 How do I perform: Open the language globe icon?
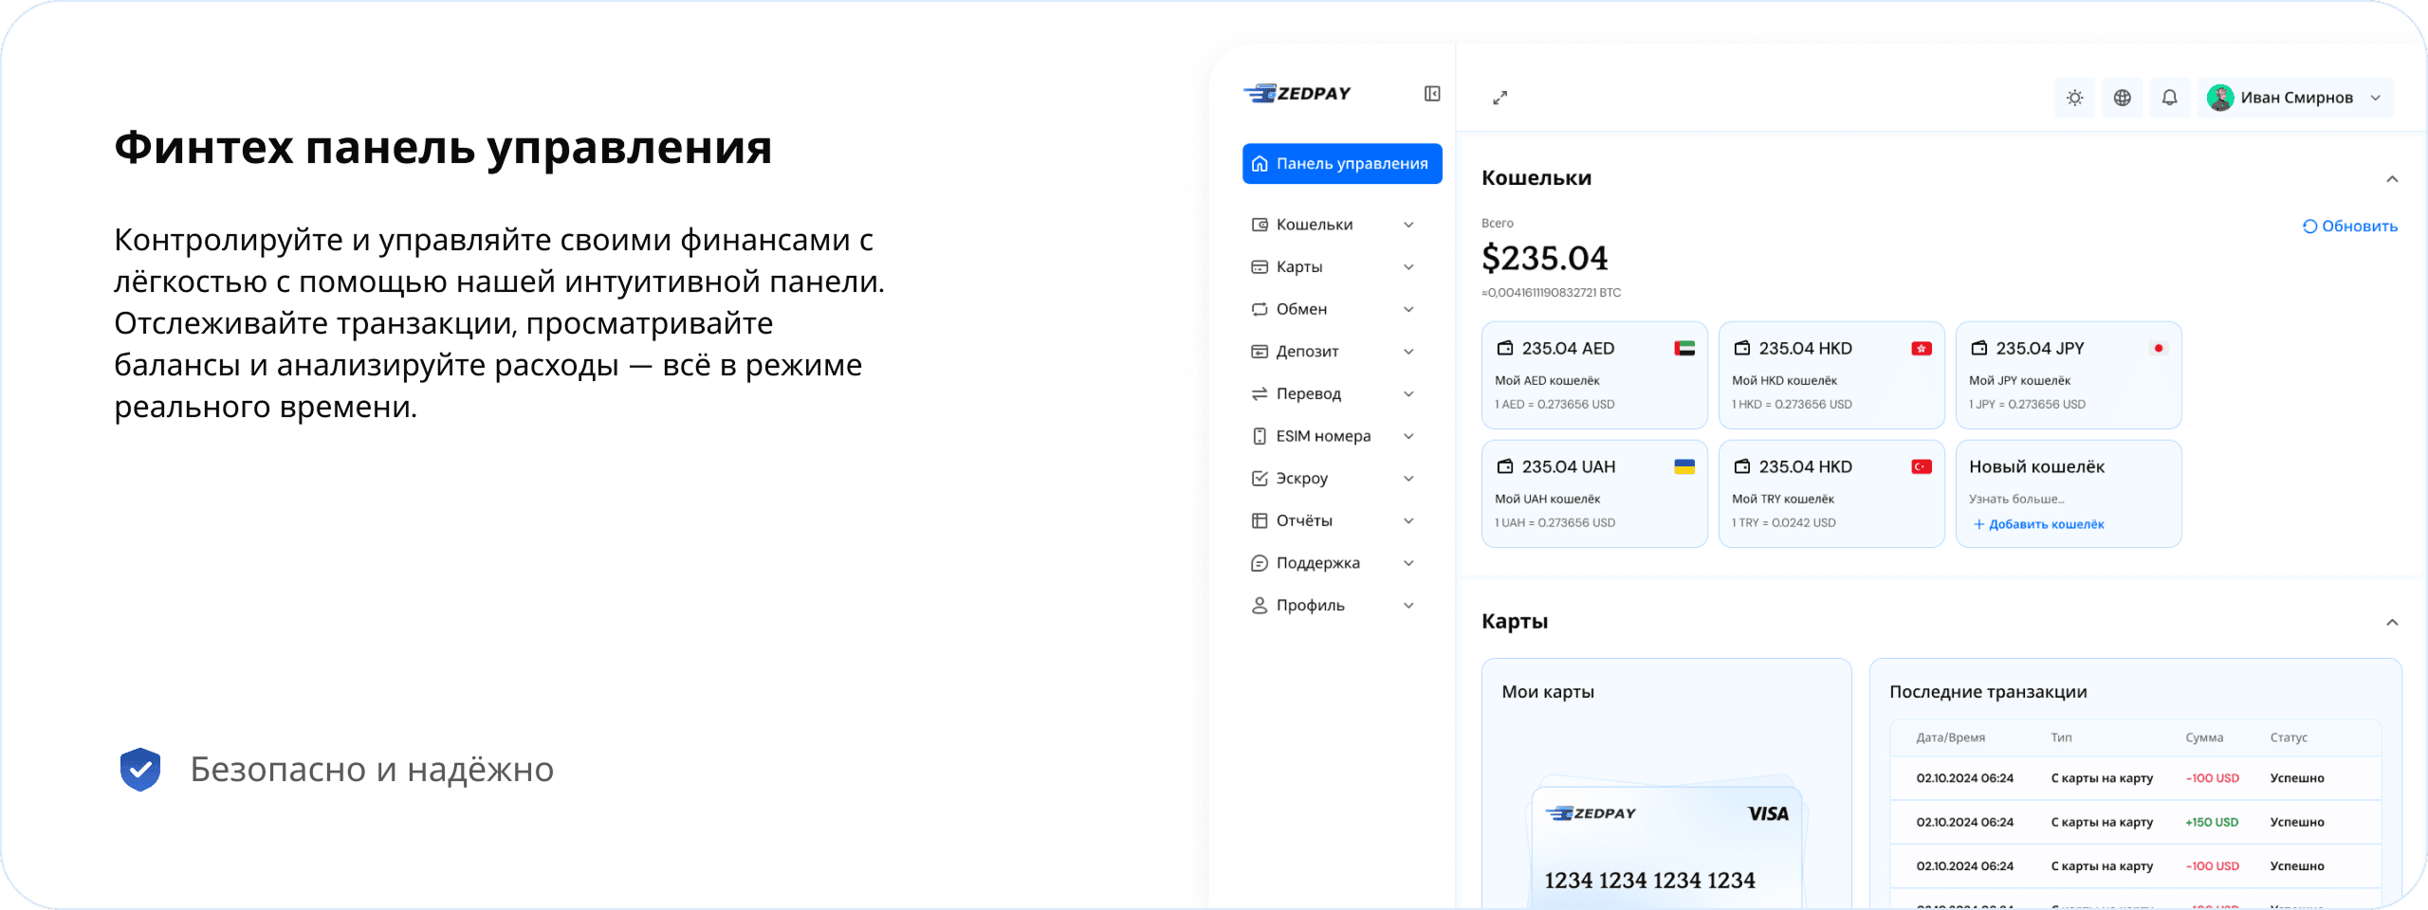2122,98
